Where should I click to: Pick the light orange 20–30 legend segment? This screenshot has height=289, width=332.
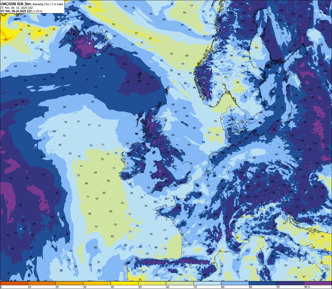click(x=69, y=283)
